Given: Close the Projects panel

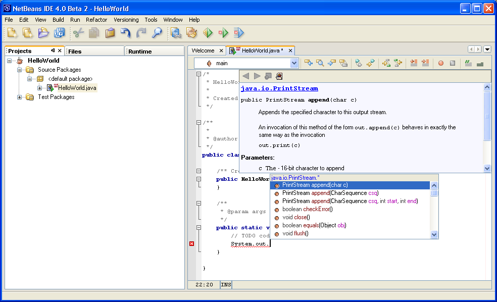Looking at the screenshot, I should tap(60, 51).
